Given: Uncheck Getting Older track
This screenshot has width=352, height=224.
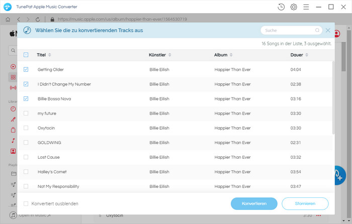Looking at the screenshot, I should coord(26,69).
